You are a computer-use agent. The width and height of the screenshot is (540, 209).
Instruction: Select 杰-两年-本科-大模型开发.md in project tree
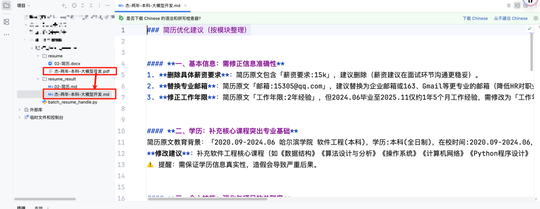point(79,94)
